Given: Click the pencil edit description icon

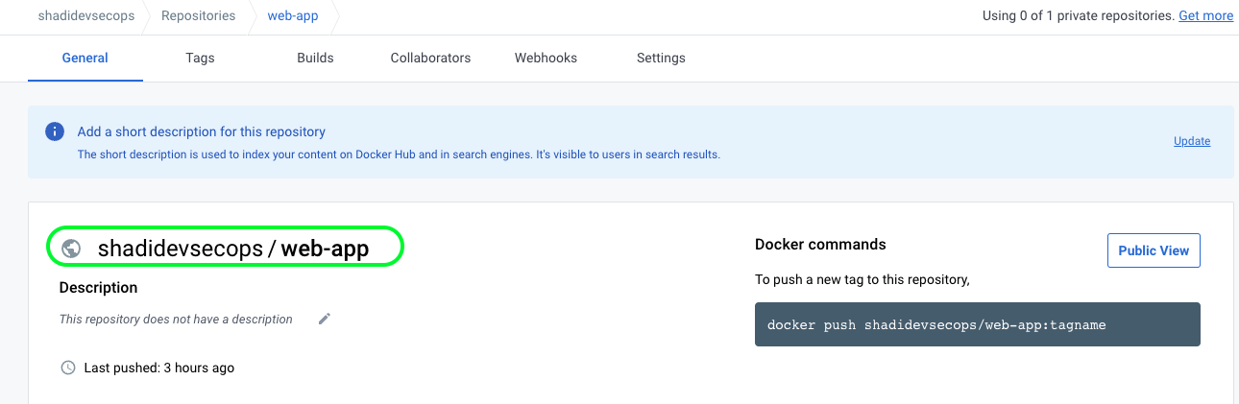Looking at the screenshot, I should pos(325,319).
